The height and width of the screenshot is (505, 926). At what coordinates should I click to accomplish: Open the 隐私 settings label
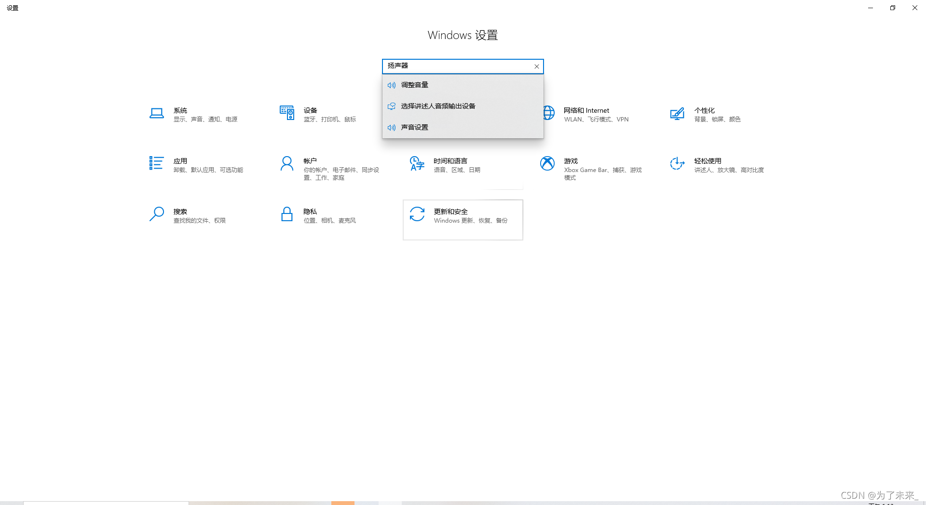(310, 212)
